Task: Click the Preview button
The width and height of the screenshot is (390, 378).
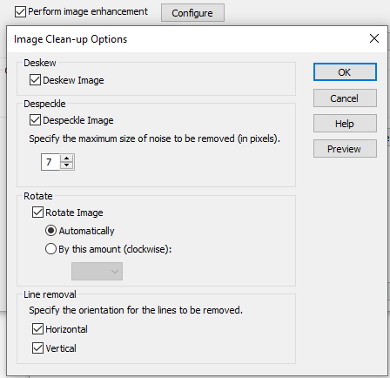Action: click(345, 149)
